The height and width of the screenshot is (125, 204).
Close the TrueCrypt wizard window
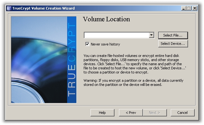195,8
